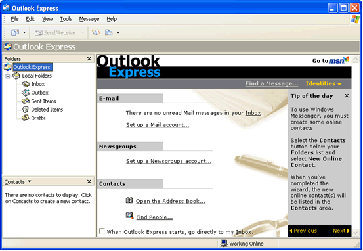Click the Local Folders icon
Image resolution: width=363 pixels, height=251 pixels.
[16, 76]
